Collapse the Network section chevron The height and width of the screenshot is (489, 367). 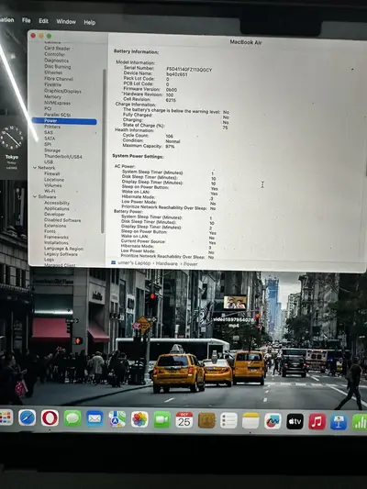pyautogui.click(x=35, y=168)
